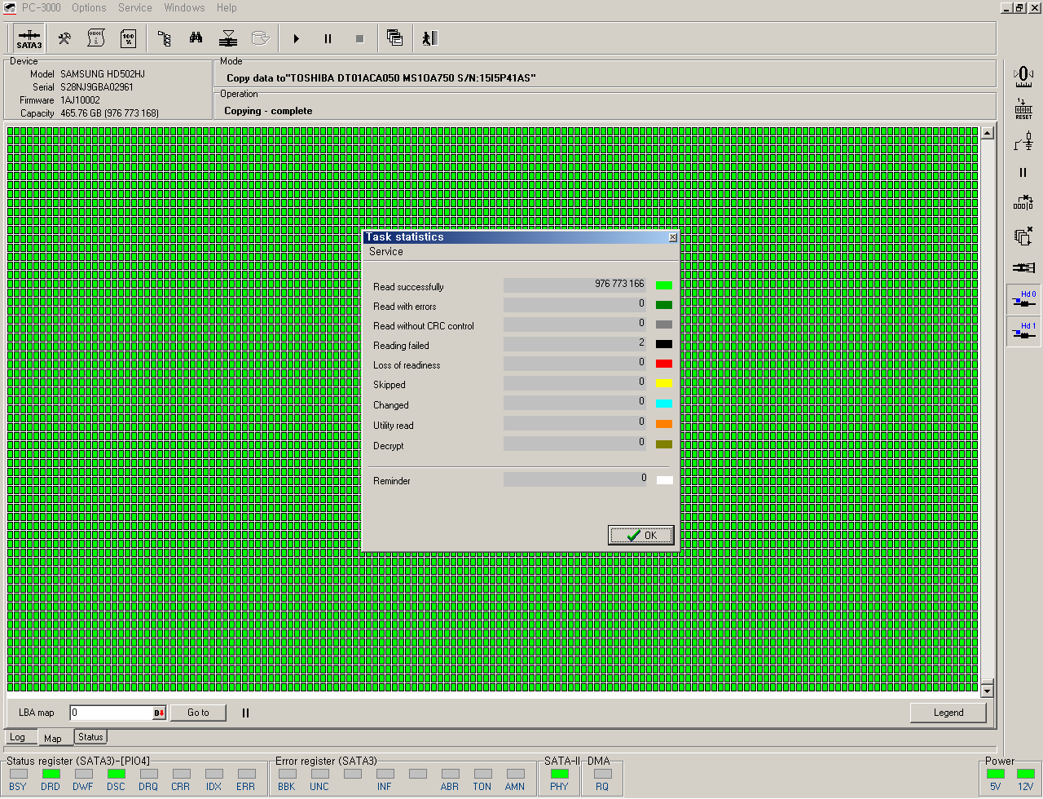Viewport: 1043px width, 799px height.
Task: Click the Go to button
Action: coord(198,713)
